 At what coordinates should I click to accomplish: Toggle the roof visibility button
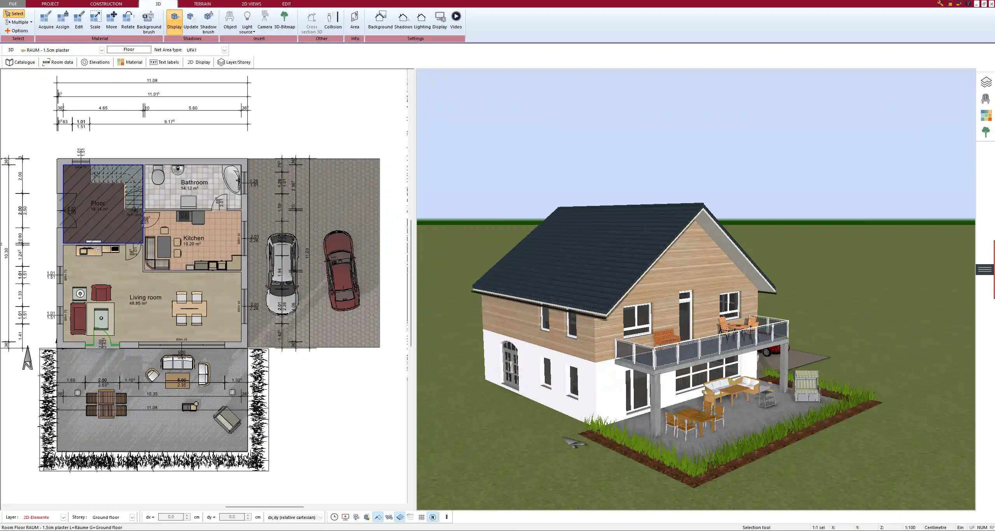pos(378,517)
